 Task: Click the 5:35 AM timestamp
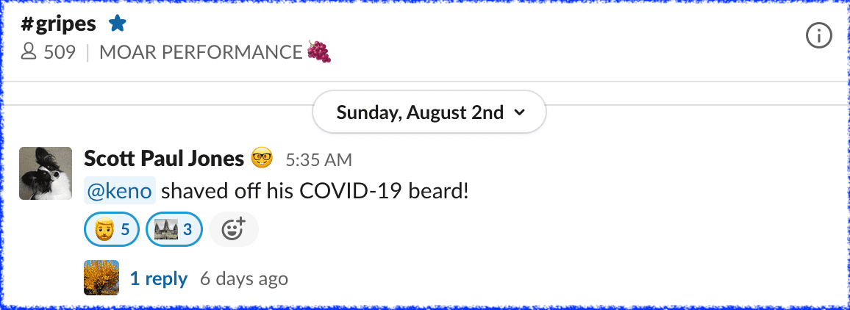(318, 159)
